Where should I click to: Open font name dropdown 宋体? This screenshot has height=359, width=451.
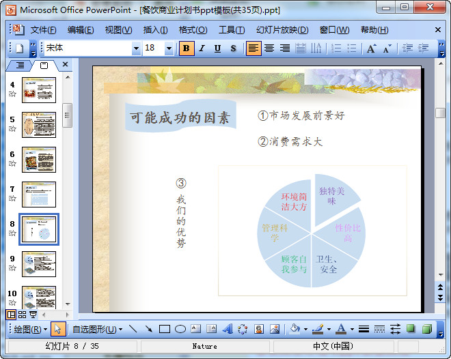137,48
